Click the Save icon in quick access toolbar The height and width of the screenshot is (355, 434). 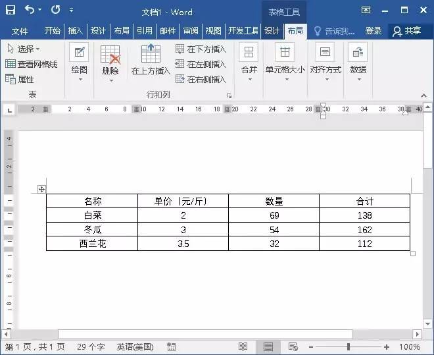[11, 10]
